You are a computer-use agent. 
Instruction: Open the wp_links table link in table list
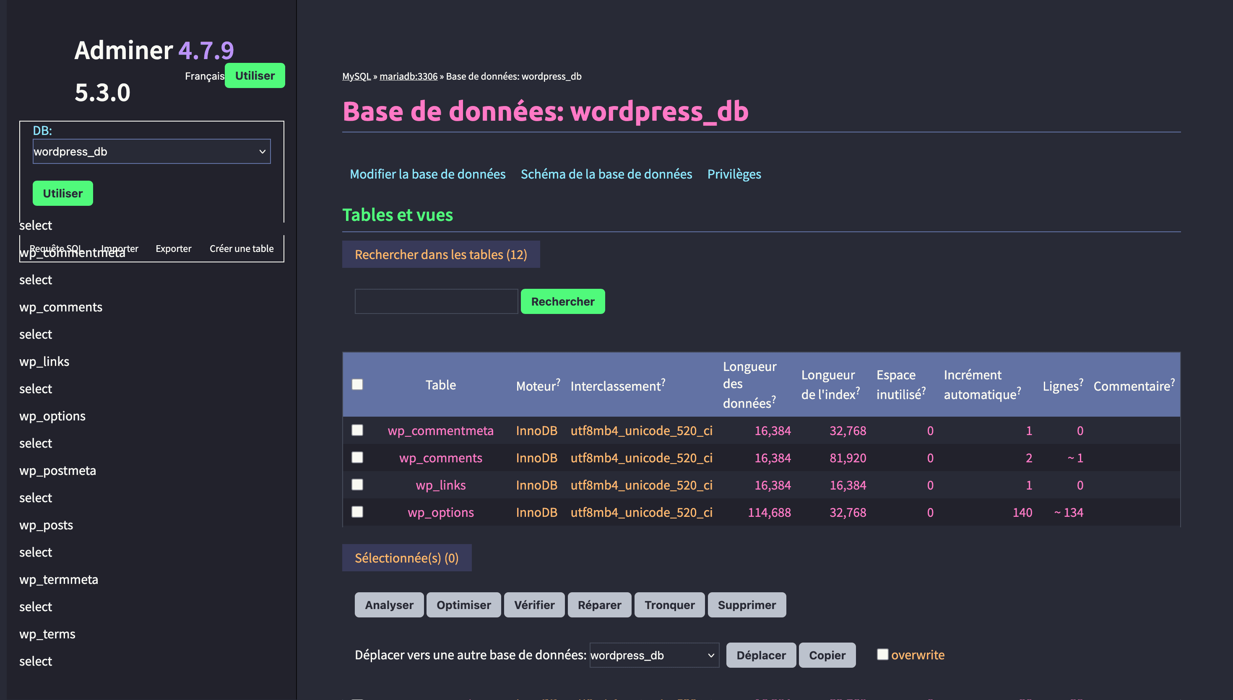click(440, 485)
